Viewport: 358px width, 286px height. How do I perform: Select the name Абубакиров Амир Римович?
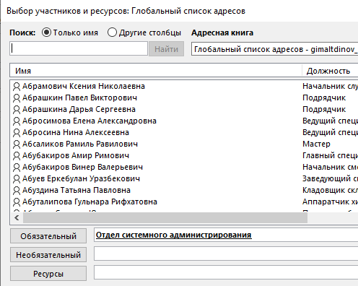76,155
